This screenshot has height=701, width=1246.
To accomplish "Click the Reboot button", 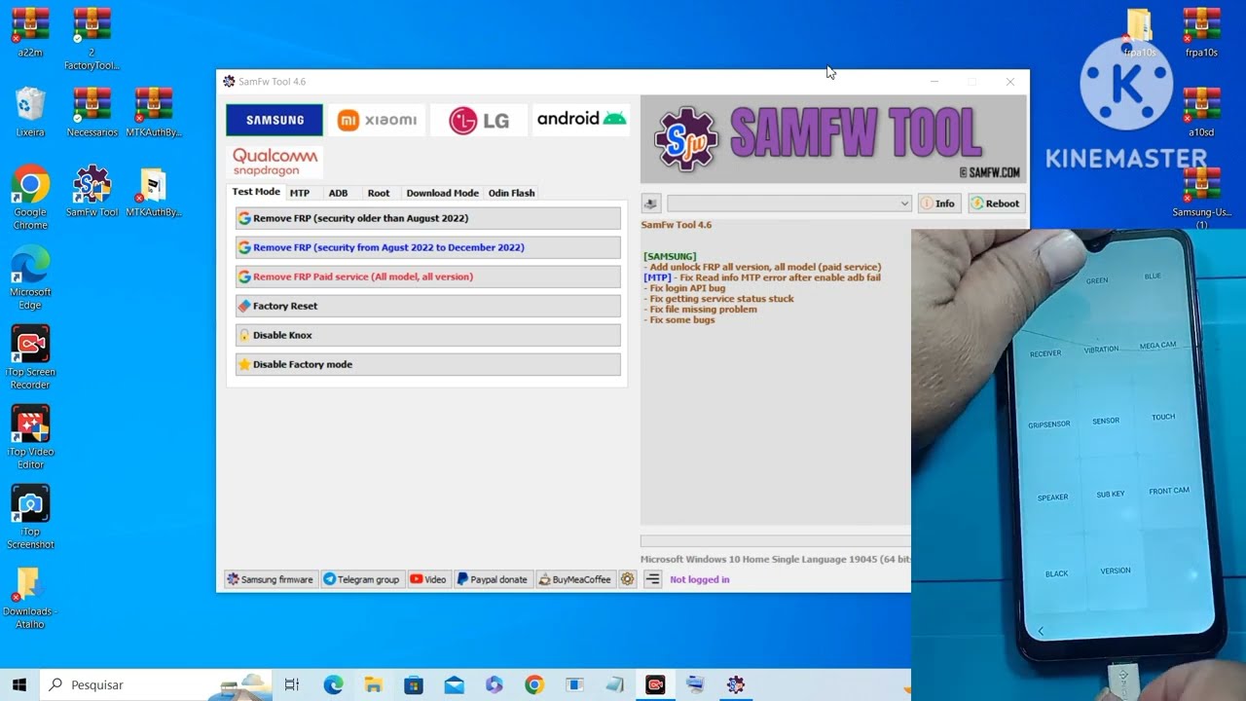I will [x=996, y=203].
